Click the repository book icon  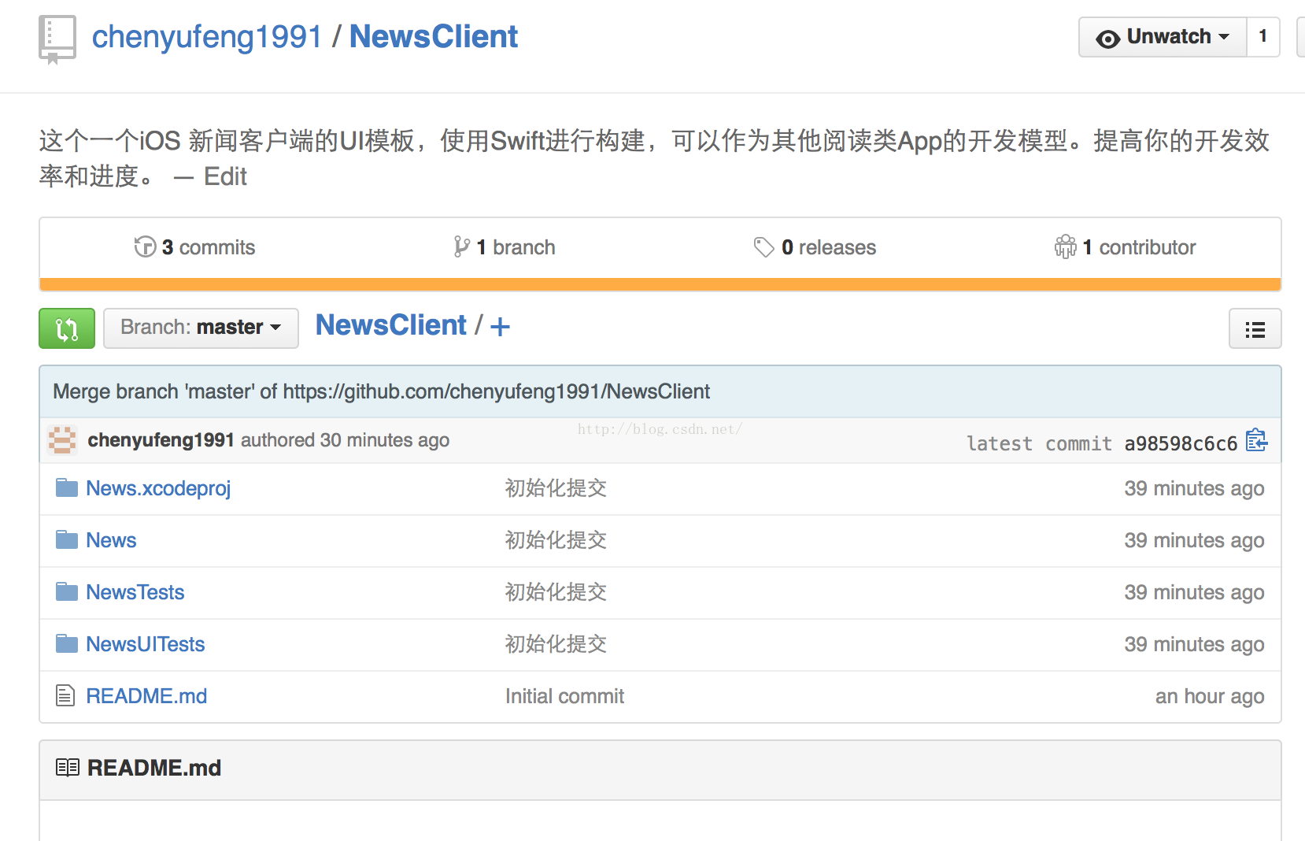pos(57,39)
